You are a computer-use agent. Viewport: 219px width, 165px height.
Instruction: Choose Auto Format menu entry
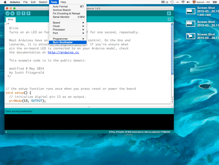(x=68, y=7)
